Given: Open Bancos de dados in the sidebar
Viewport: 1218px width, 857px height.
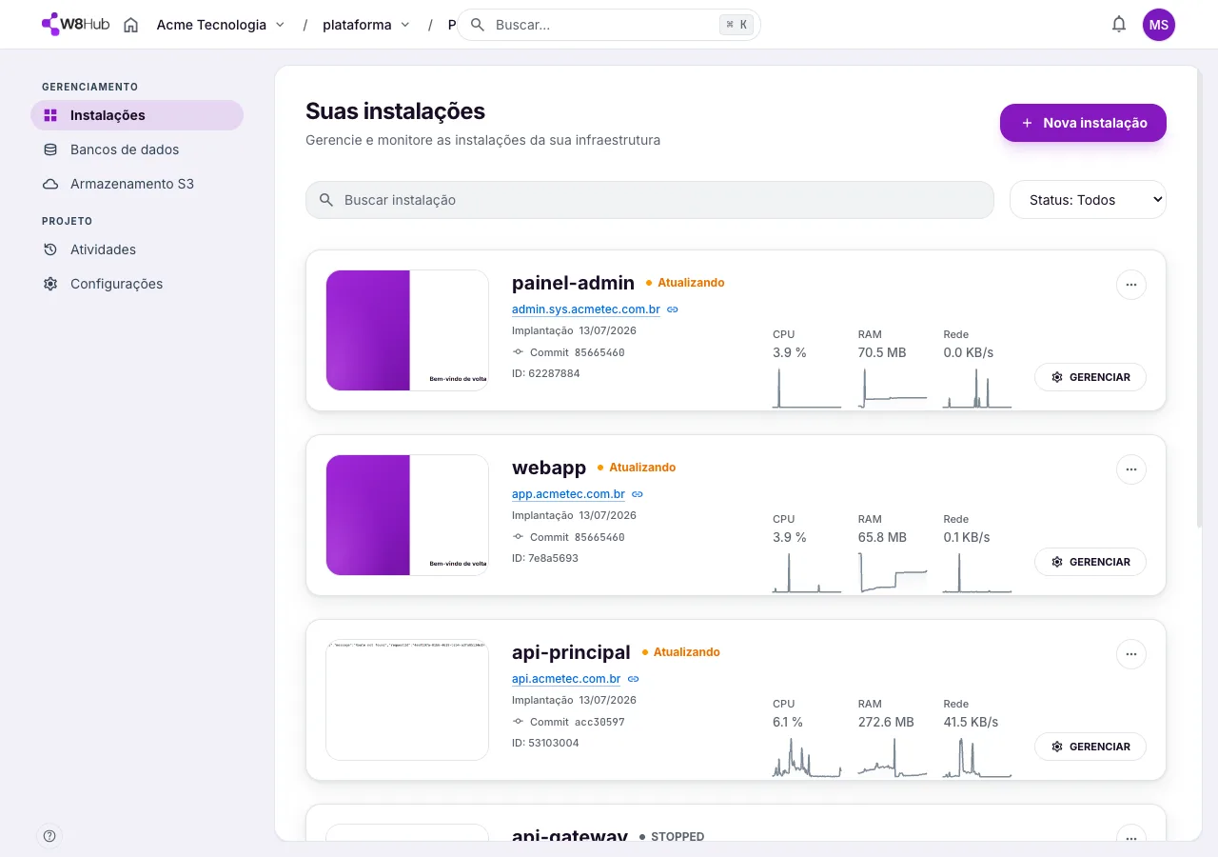Looking at the screenshot, I should tap(137, 149).
